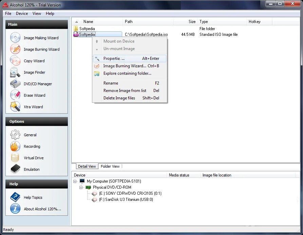303x235 pixels.
Task: Click the Main panel header
Action: (37, 24)
